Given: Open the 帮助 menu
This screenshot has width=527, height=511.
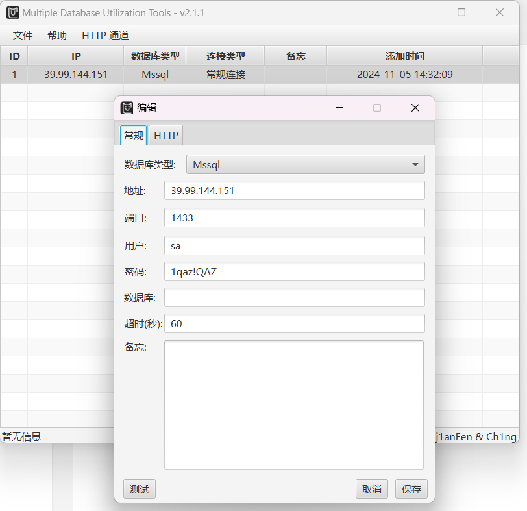Looking at the screenshot, I should tap(57, 35).
